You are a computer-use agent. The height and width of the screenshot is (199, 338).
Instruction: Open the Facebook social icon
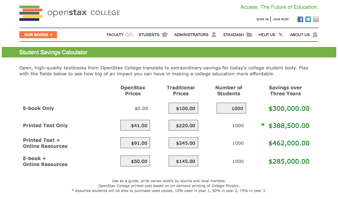point(300,19)
